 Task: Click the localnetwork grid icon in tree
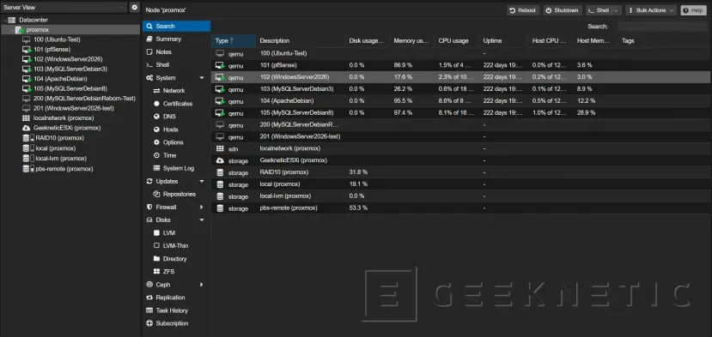click(27, 118)
